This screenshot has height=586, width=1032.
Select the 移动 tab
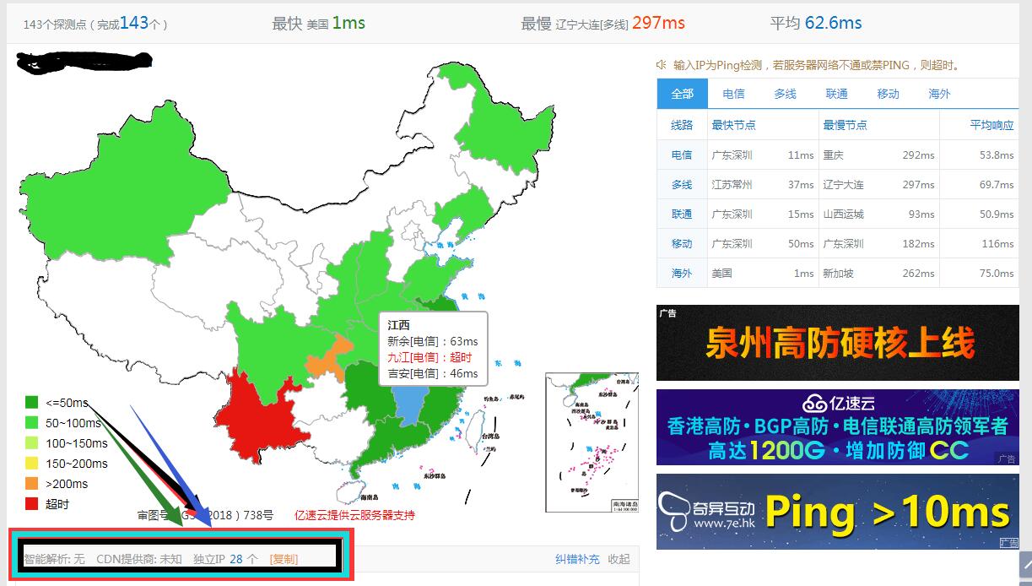coord(888,94)
